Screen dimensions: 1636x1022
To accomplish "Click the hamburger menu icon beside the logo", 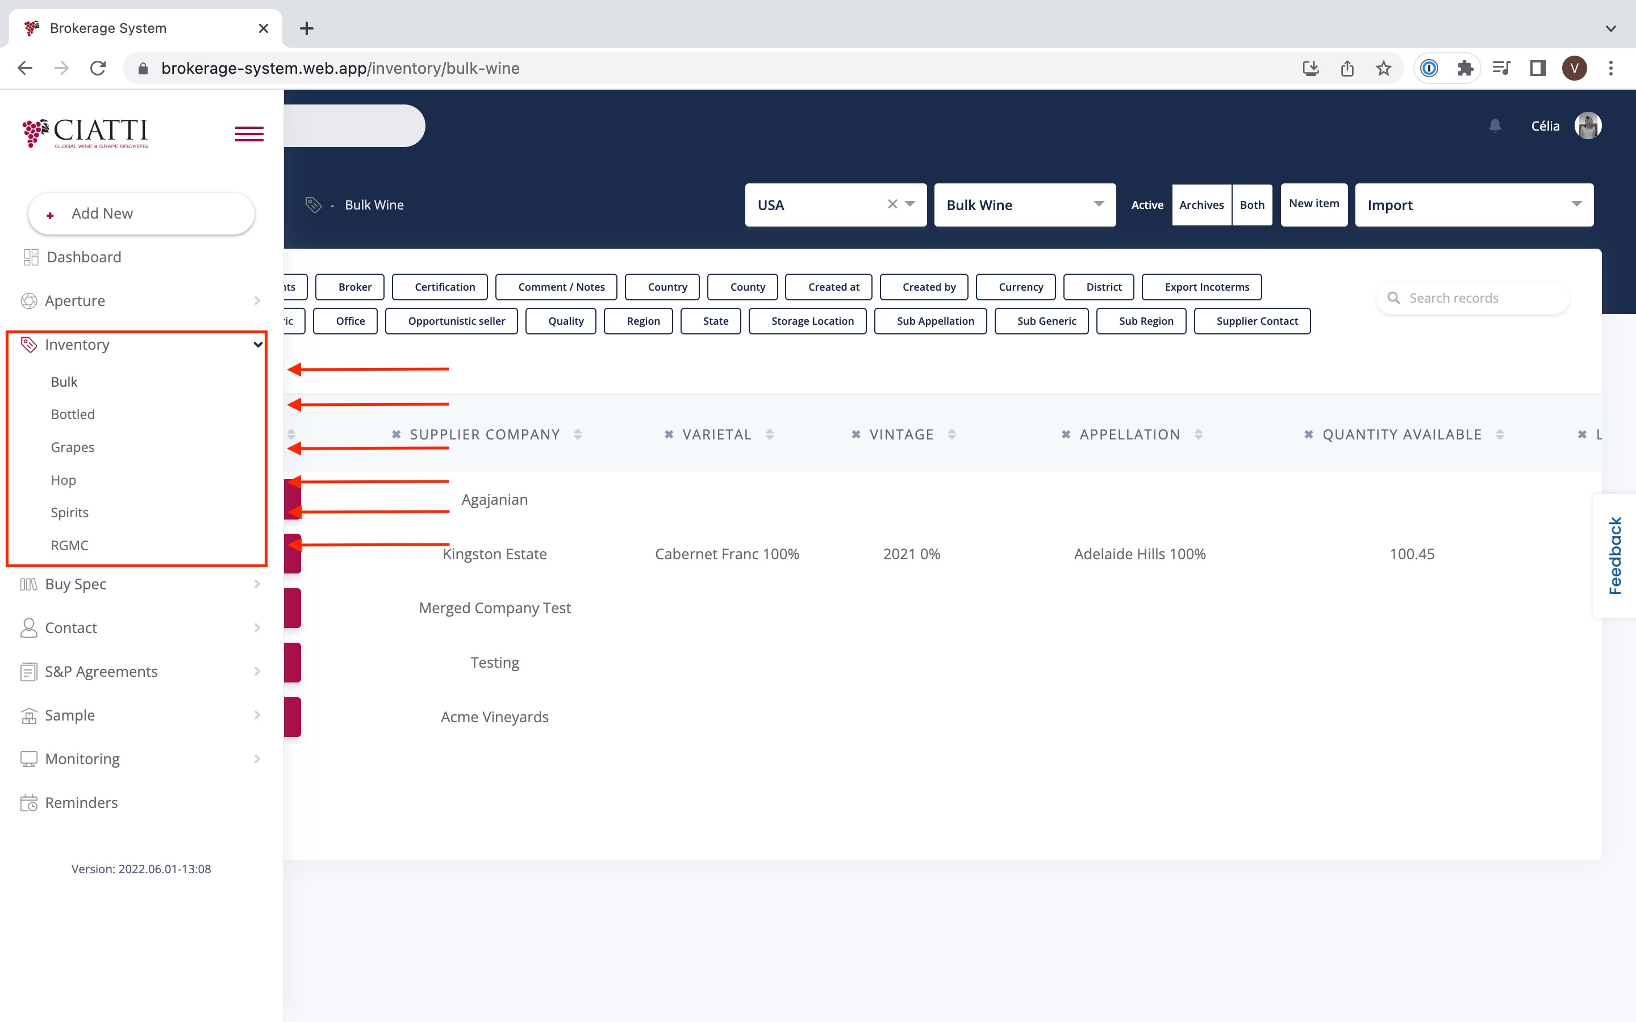I will click(x=249, y=134).
